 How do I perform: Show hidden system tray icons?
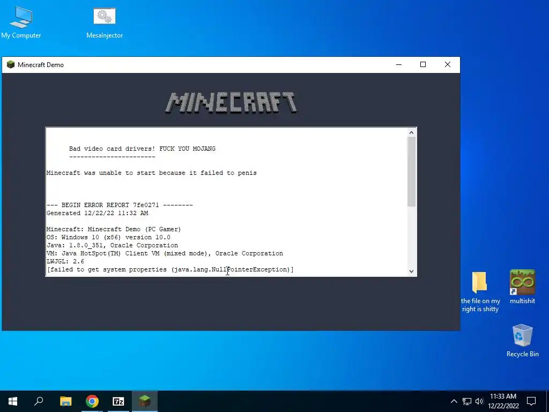tap(454, 401)
